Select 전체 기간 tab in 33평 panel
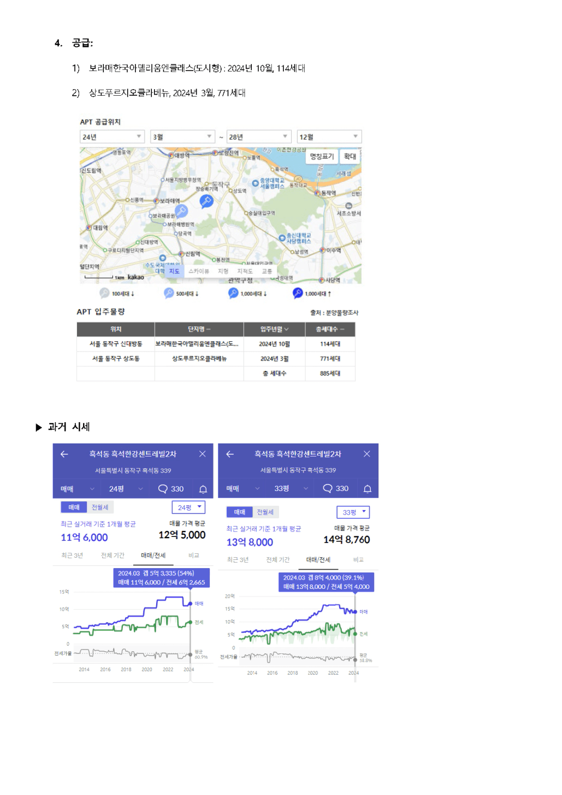 [278, 560]
